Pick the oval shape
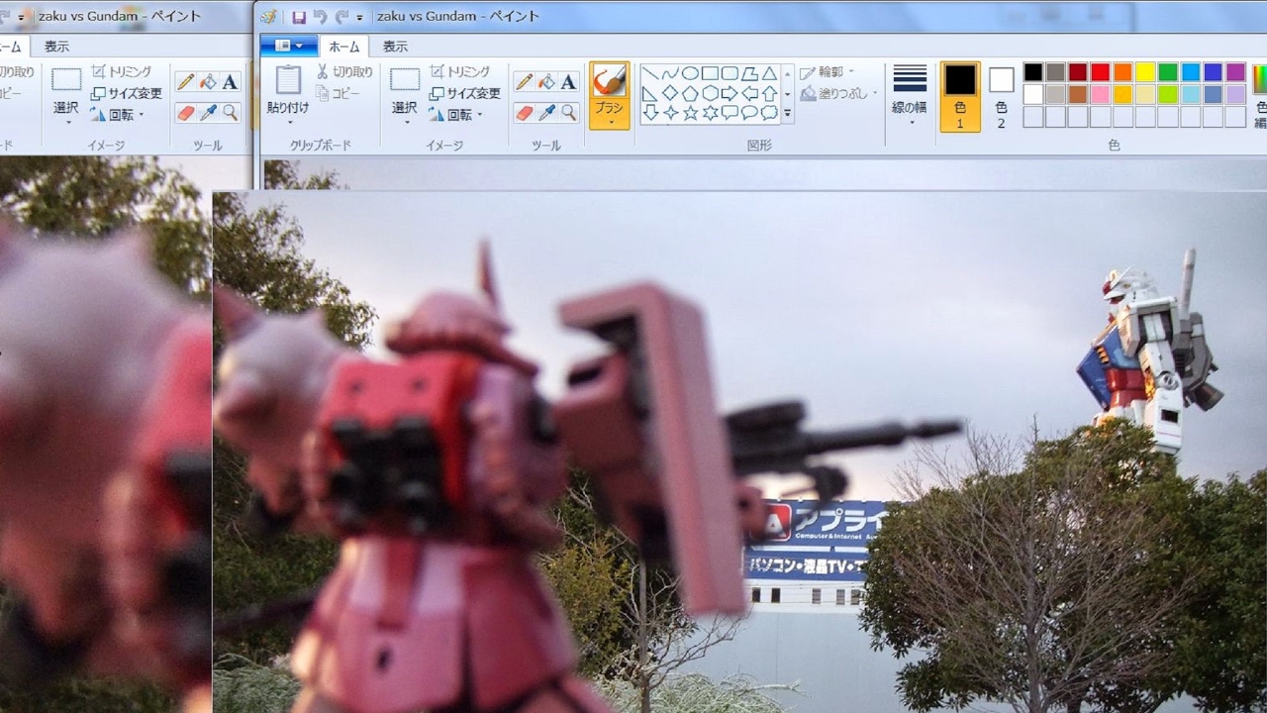This screenshot has height=713, width=1267. coord(690,73)
